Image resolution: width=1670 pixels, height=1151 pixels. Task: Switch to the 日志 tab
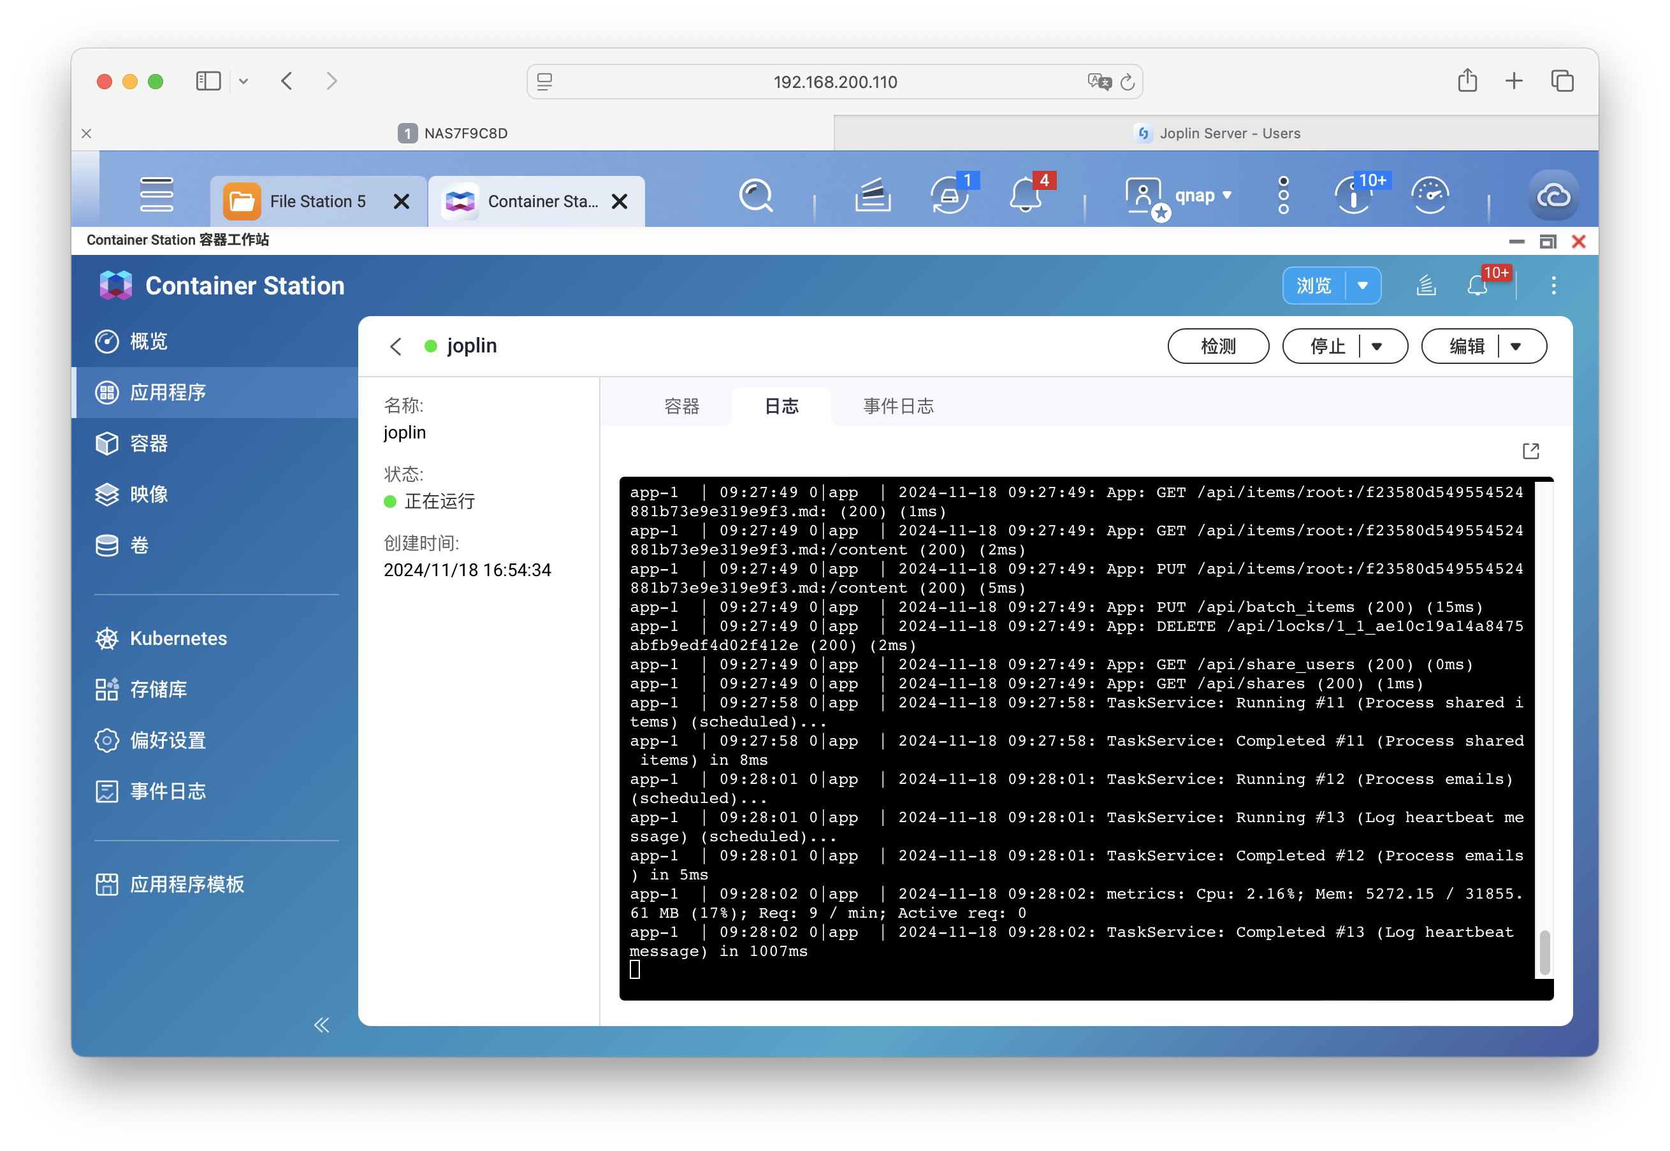[x=781, y=407]
